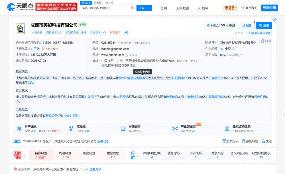
Task: Click the 数据纠错 data correction icon
Action: coord(244,141)
